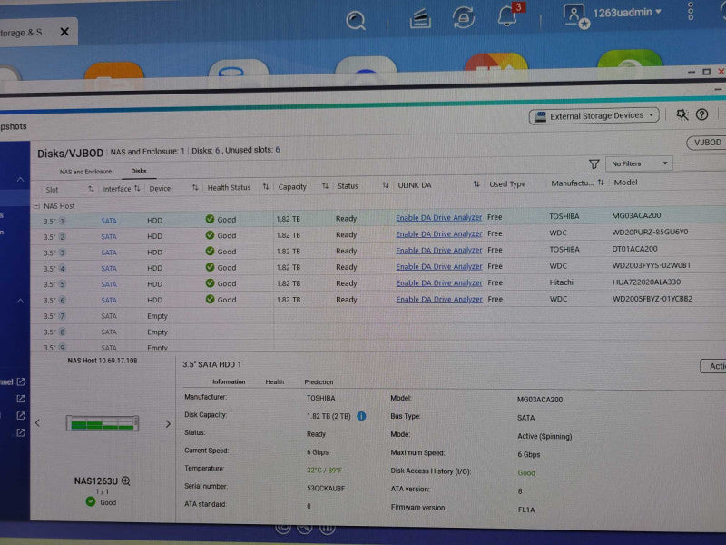This screenshot has height=545, width=726.
Task: Click Good health status for disk 6
Action: tap(221, 300)
